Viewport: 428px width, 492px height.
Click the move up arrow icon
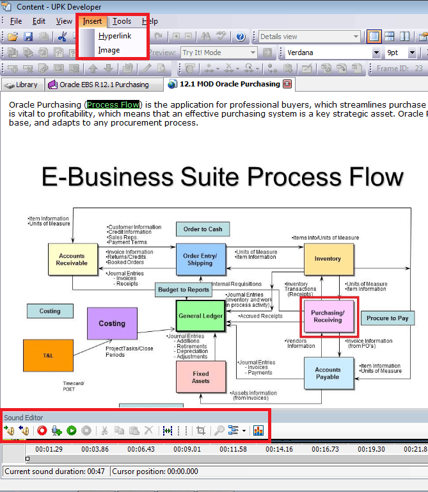(x=93, y=69)
